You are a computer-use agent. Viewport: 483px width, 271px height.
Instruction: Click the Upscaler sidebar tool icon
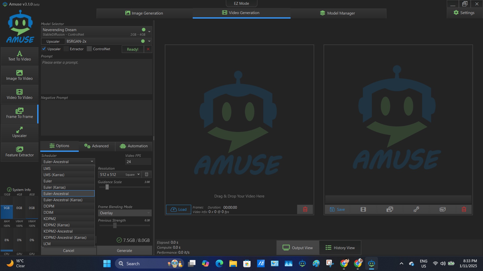19,130
